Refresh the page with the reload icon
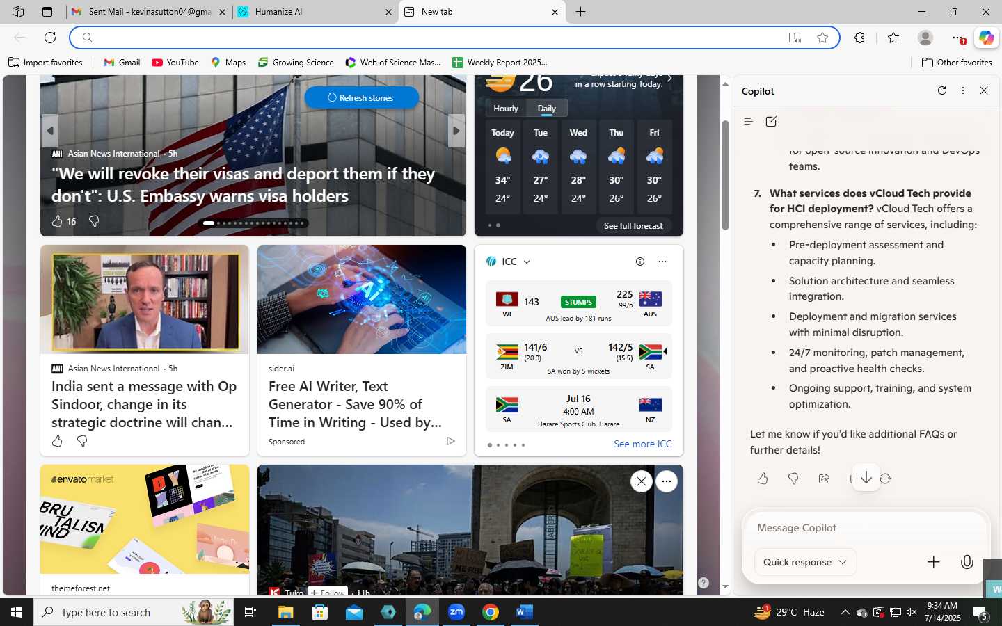 click(x=50, y=38)
